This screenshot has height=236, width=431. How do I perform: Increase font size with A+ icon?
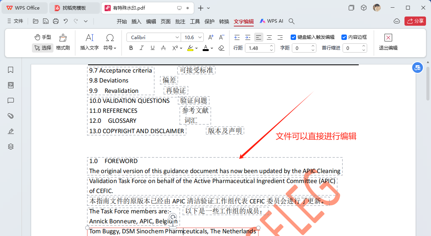pyautogui.click(x=211, y=37)
